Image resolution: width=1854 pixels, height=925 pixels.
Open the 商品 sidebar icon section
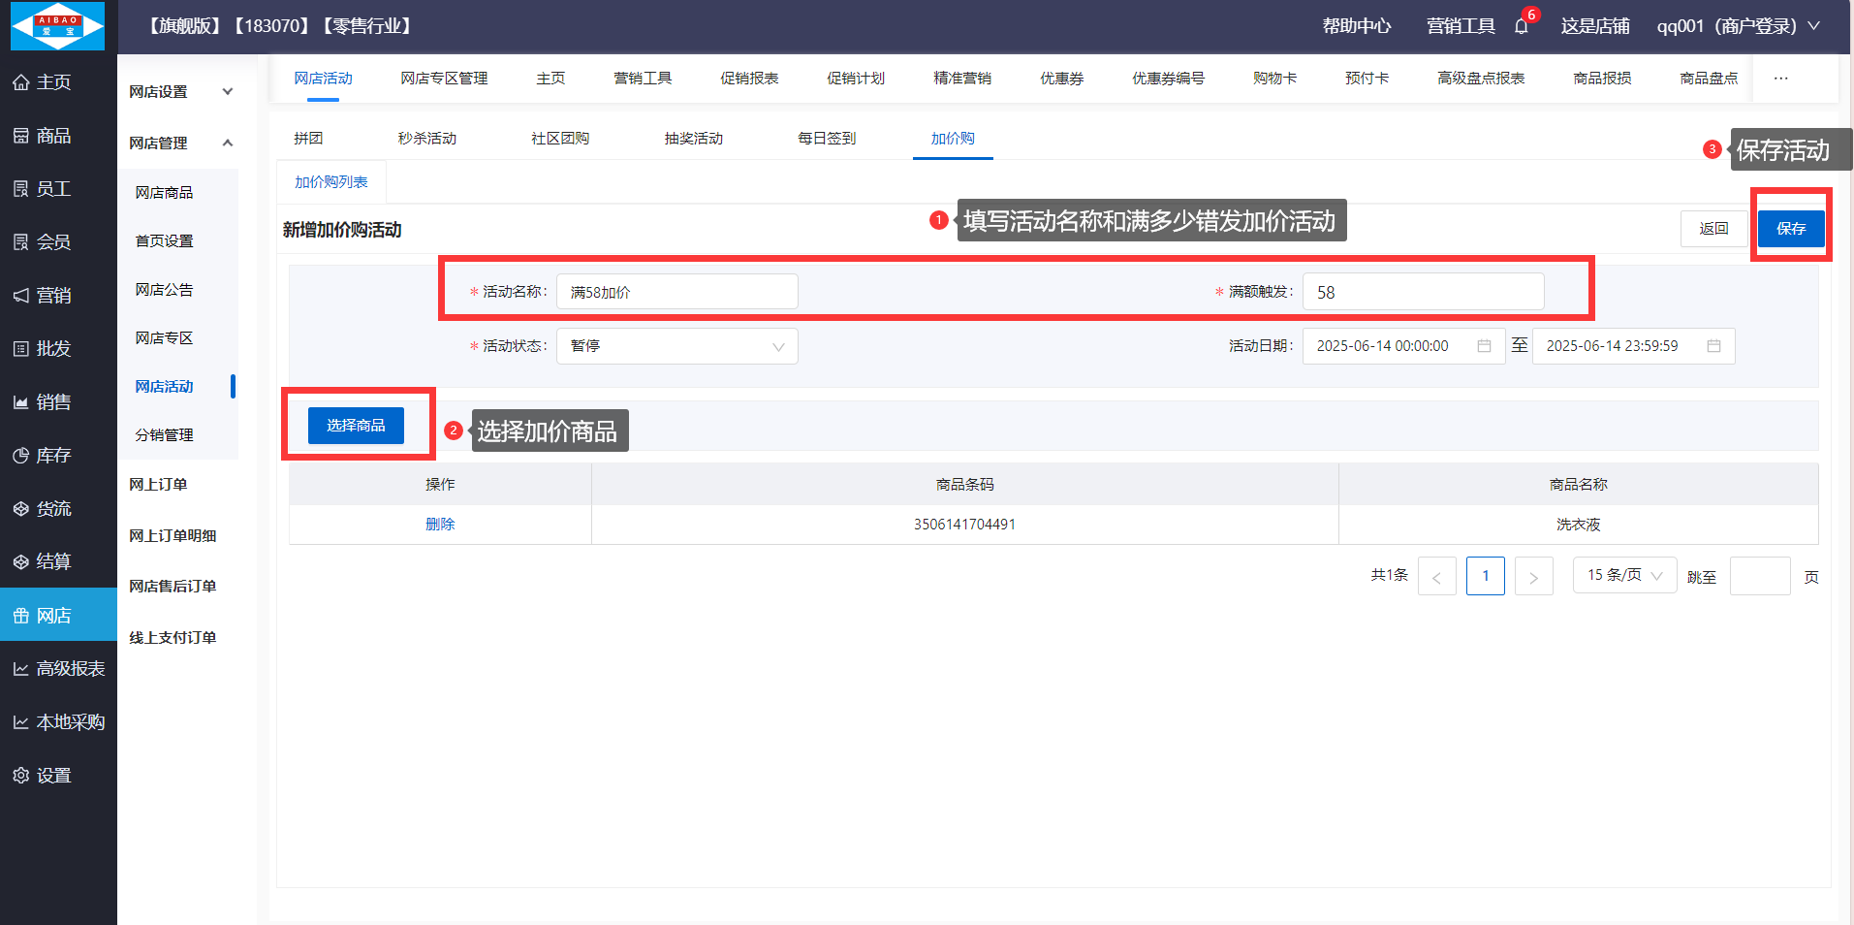coord(42,136)
